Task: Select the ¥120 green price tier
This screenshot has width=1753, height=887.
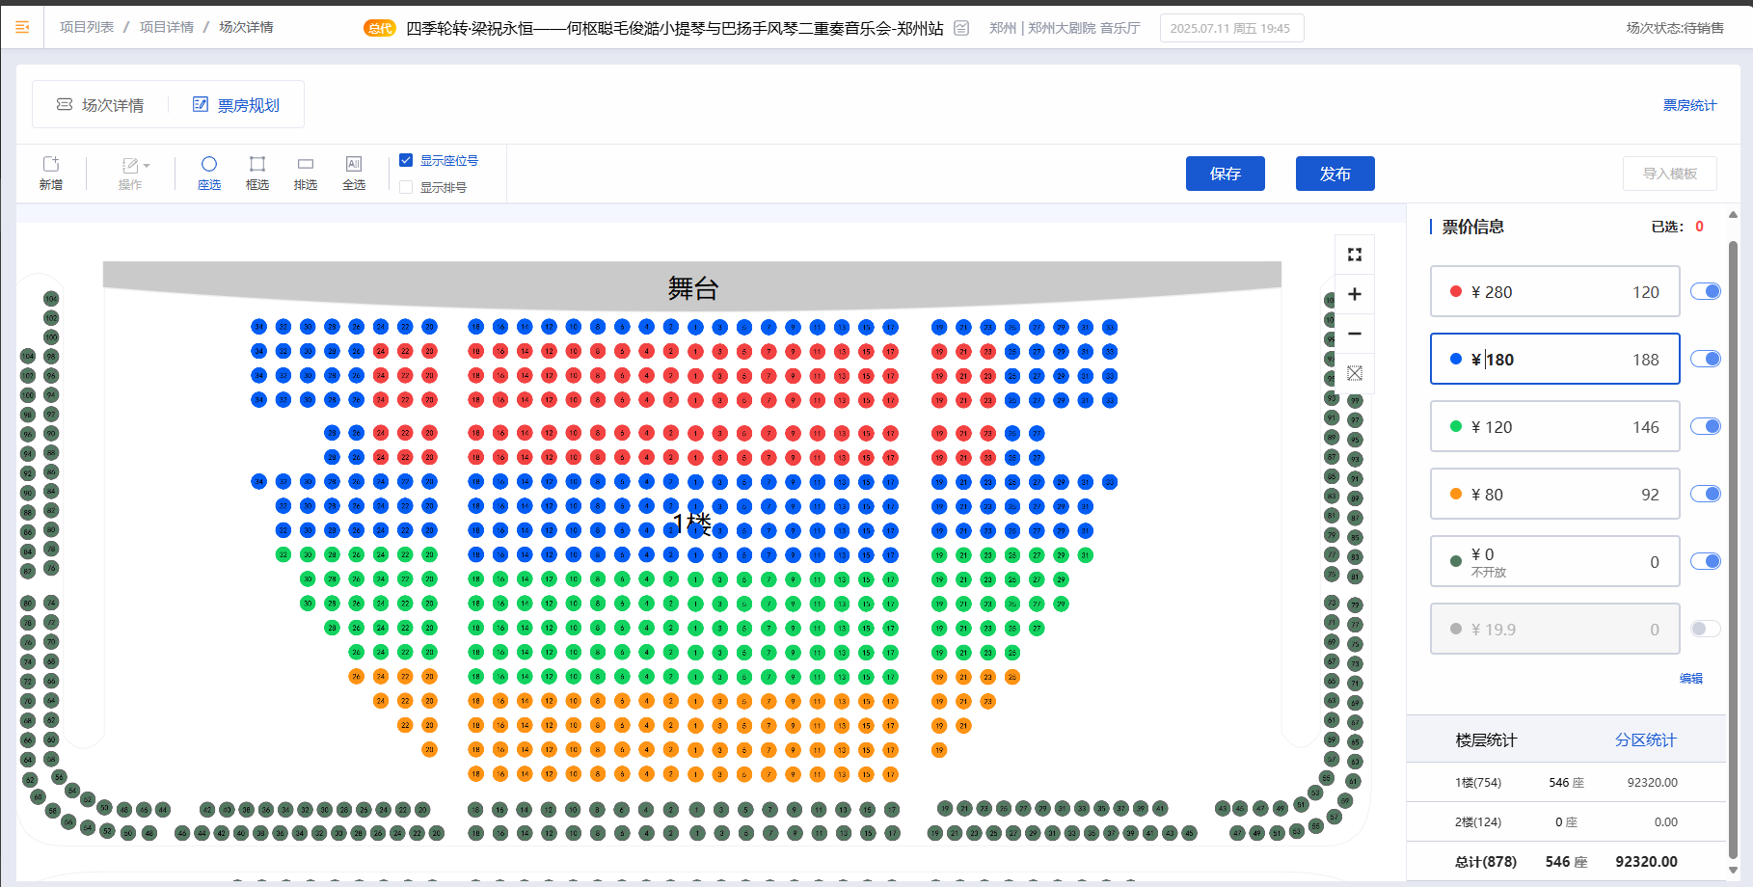Action: point(1554,426)
